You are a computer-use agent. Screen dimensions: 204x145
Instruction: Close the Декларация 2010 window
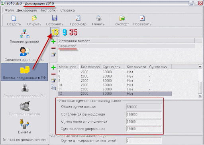(201, 3)
